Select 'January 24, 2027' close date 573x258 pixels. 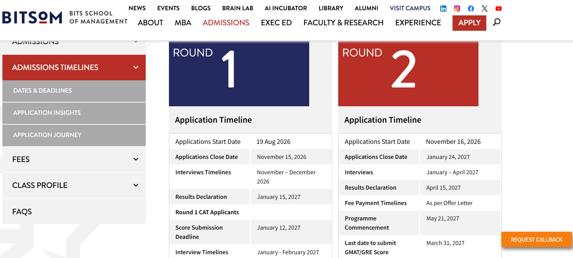[x=448, y=157]
